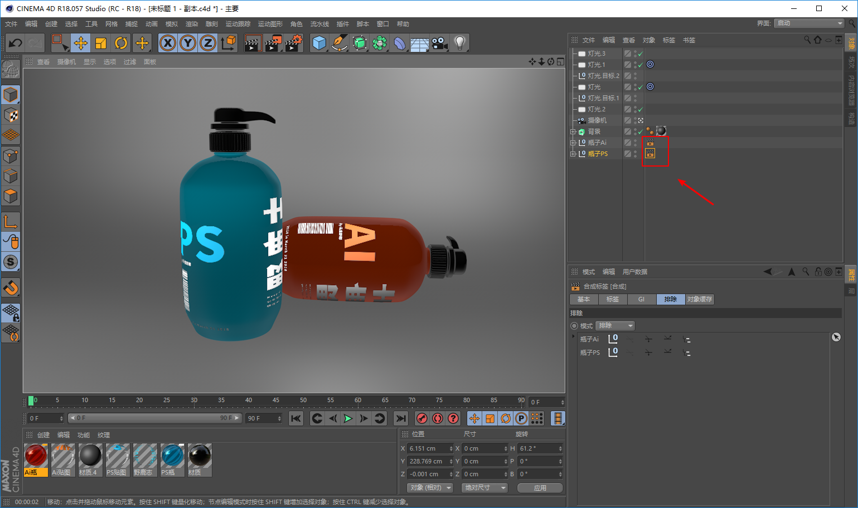This screenshot has height=508, width=858.
Task: Activate 摄像机 as active camera toggle
Action: coord(641,120)
